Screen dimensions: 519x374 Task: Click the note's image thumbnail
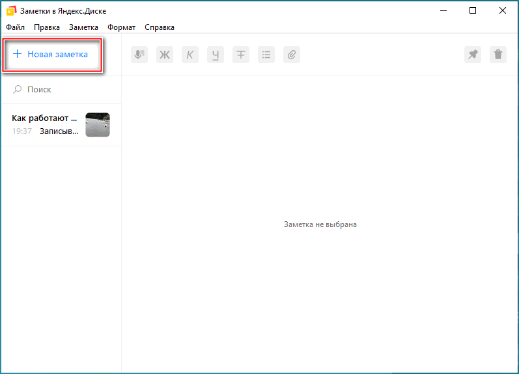pyautogui.click(x=98, y=125)
